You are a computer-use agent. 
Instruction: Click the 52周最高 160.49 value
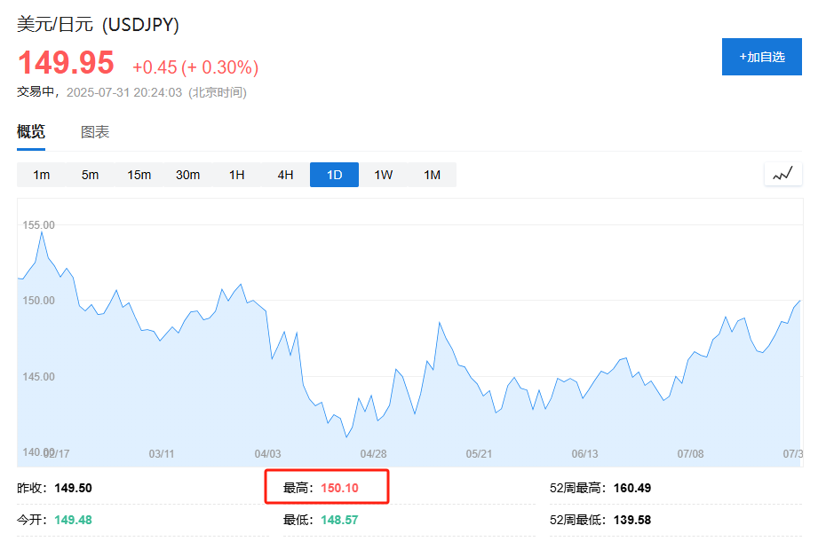[632, 488]
